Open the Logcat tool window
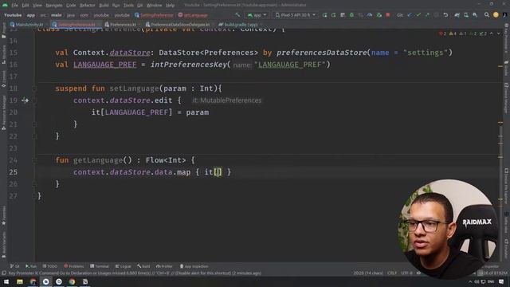Image resolution: width=510 pixels, height=287 pixels. (124, 266)
